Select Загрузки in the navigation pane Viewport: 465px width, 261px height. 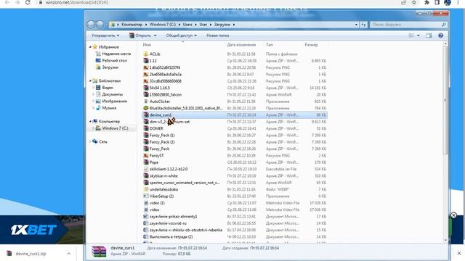(x=110, y=67)
